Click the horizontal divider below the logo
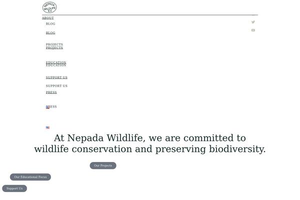Viewport: 300px width, 200px height. 150,15
